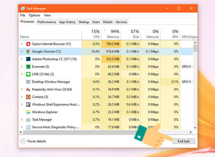Switch to the Performance tab
The height and width of the screenshot is (157, 215).
pyautogui.click(x=47, y=22)
